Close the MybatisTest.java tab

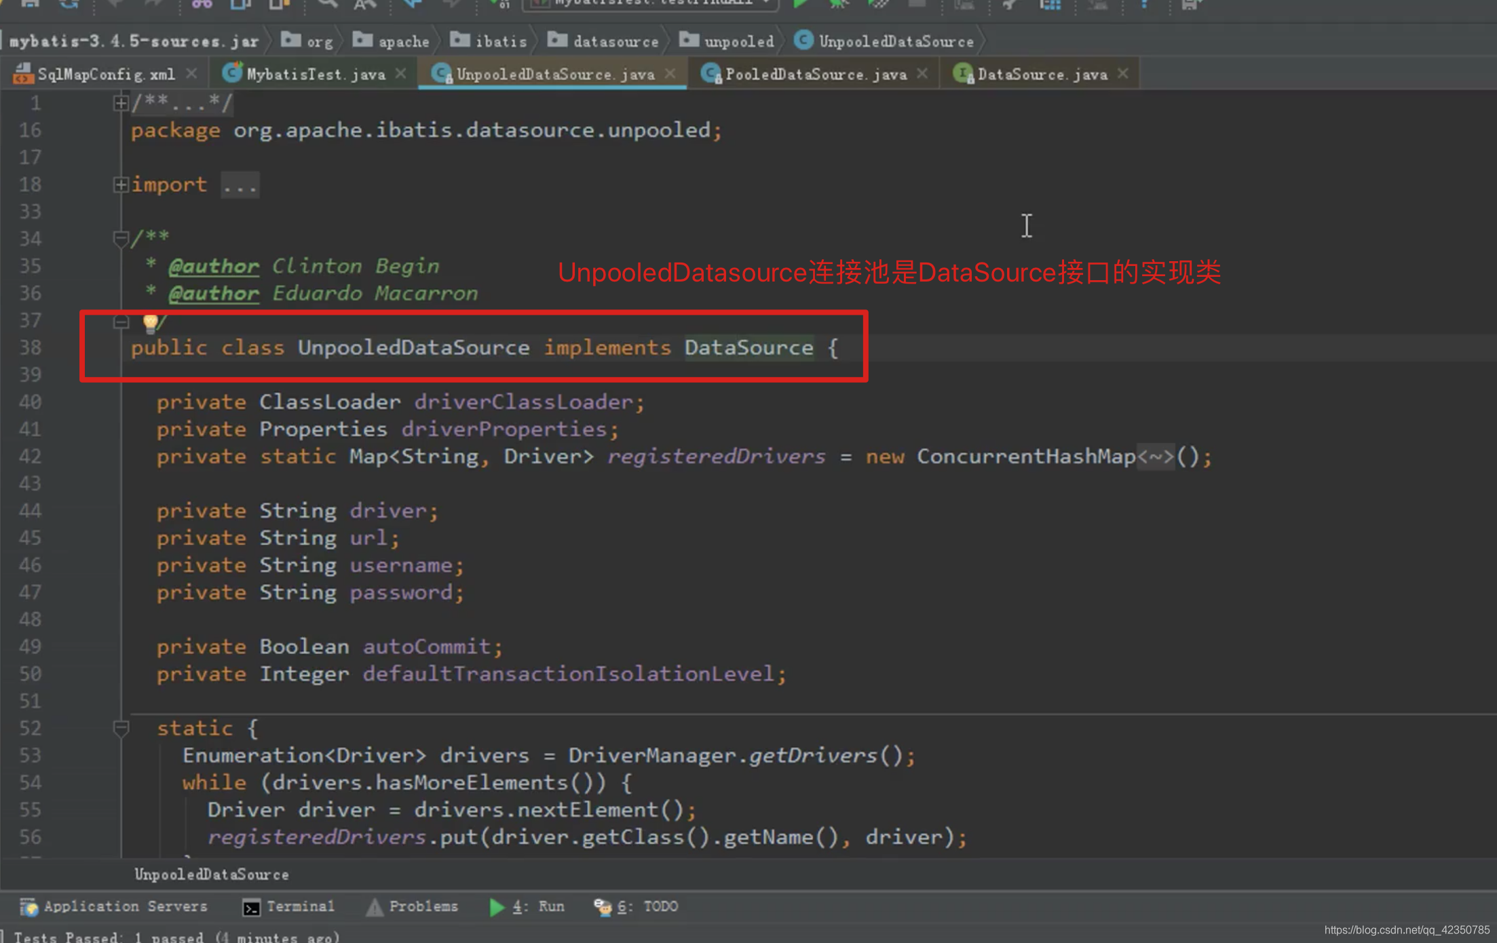(401, 73)
